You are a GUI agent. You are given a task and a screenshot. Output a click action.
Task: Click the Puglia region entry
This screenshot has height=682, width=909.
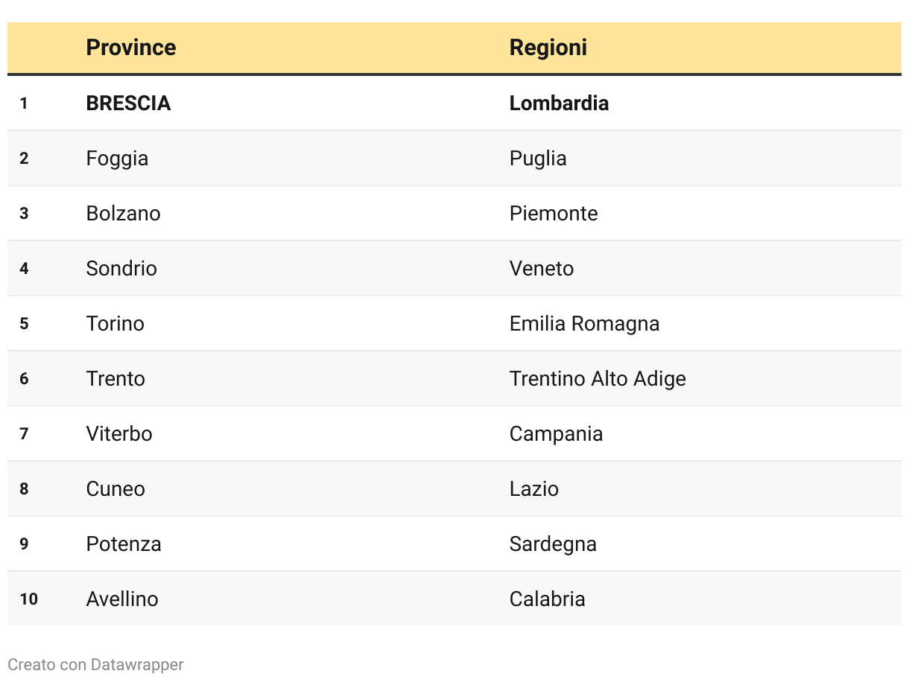point(538,158)
